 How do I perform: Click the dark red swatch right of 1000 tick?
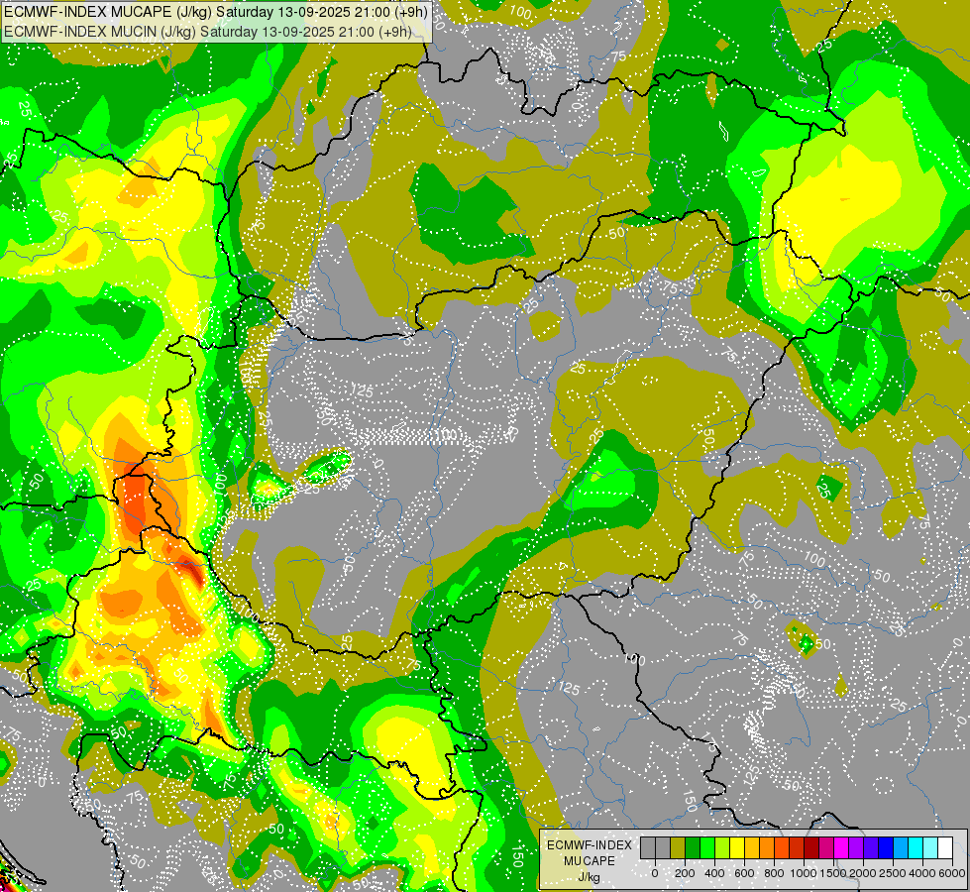tap(812, 847)
